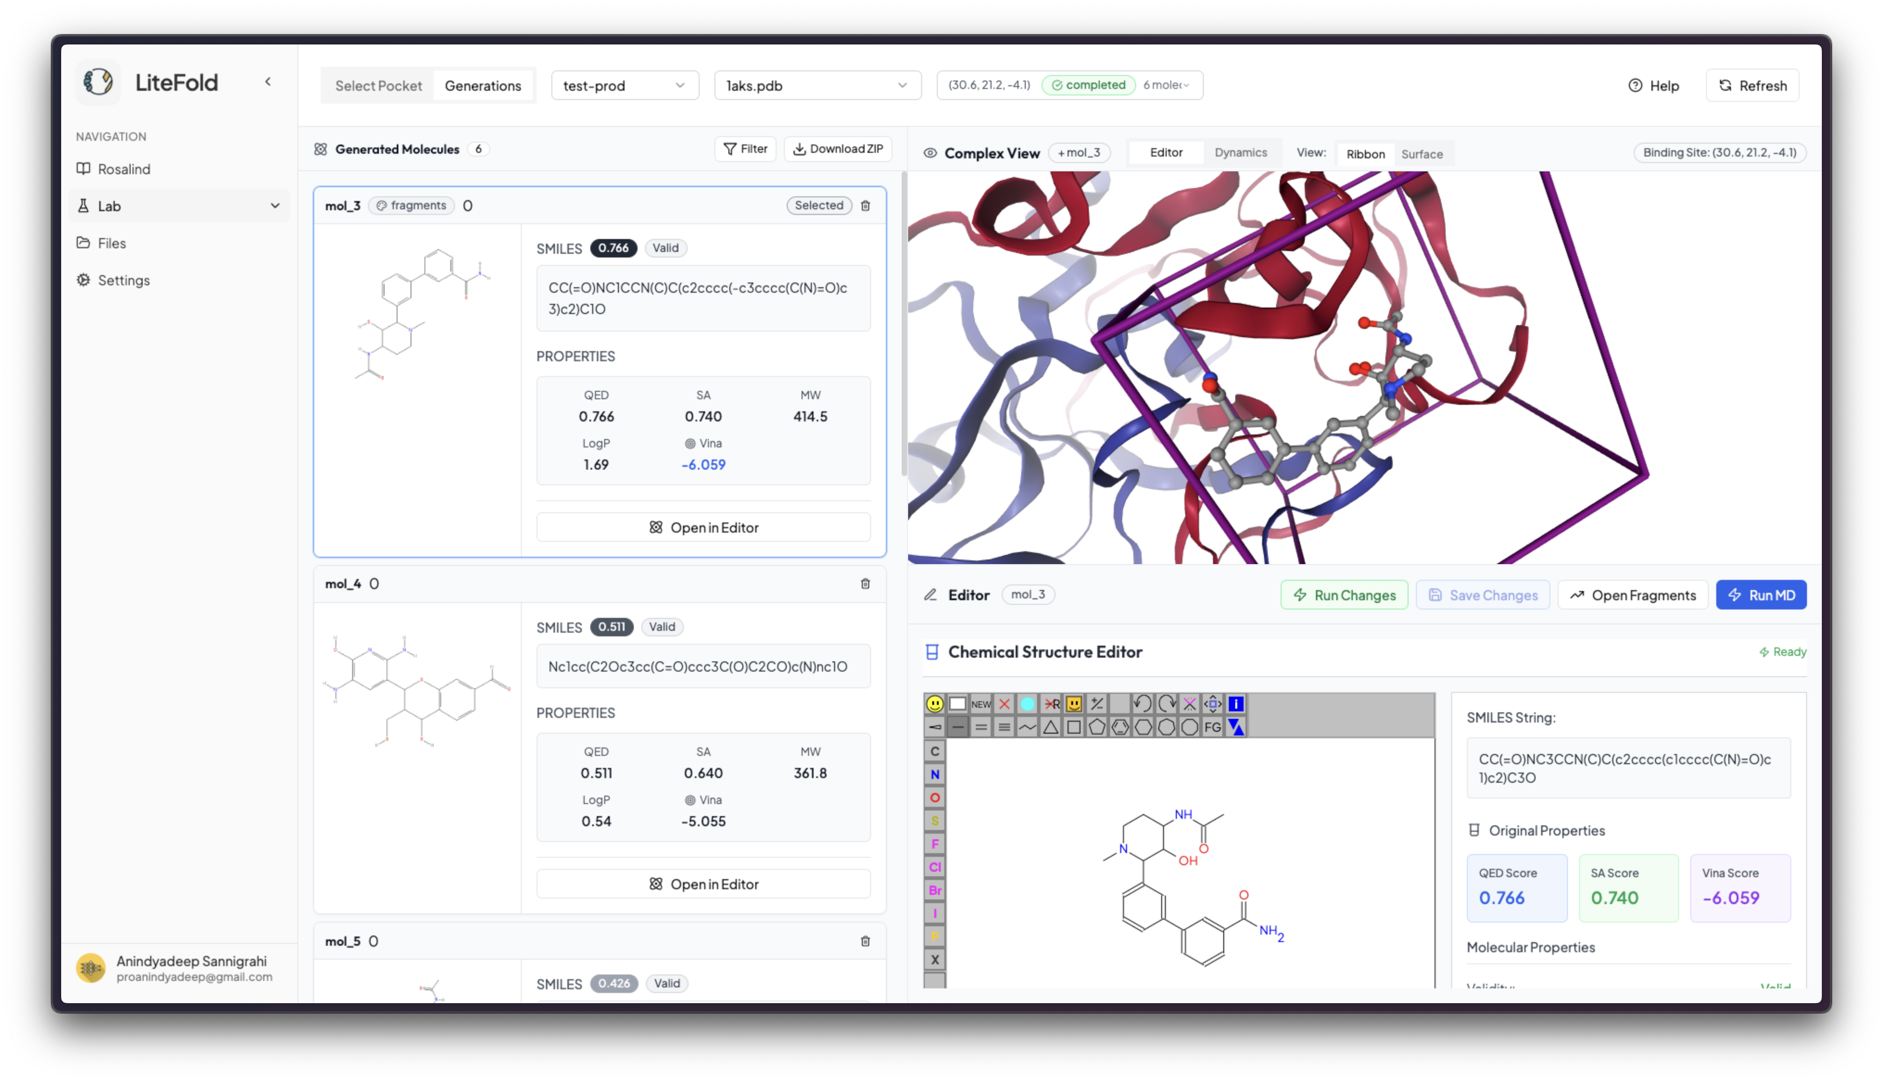Click the Filter button

coord(746,149)
